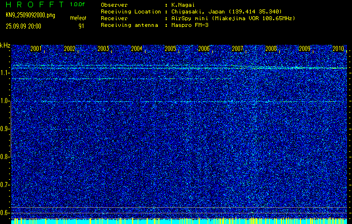The height and width of the screenshot is (224, 352).
Task: Click the 2002 time marker
Action: 69,49
